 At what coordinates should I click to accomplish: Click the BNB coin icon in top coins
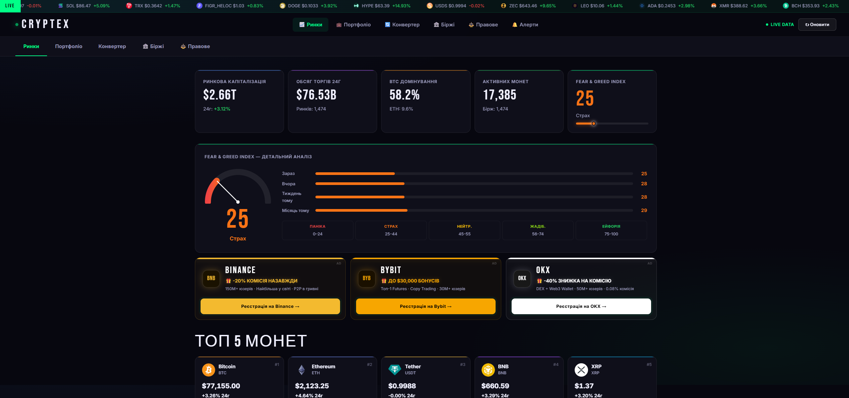488,370
